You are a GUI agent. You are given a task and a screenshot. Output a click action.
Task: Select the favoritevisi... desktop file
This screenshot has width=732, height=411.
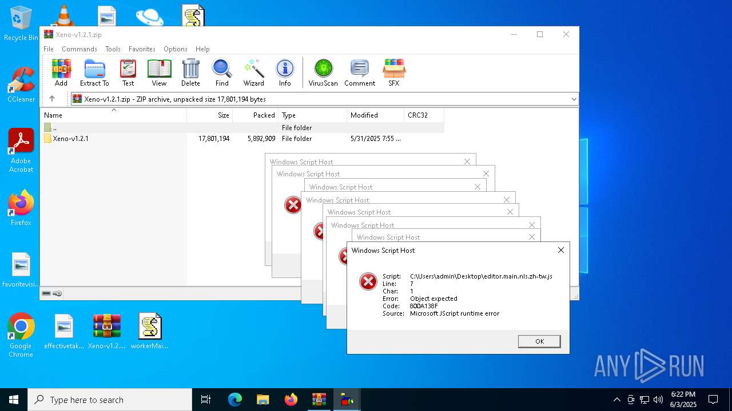click(21, 271)
